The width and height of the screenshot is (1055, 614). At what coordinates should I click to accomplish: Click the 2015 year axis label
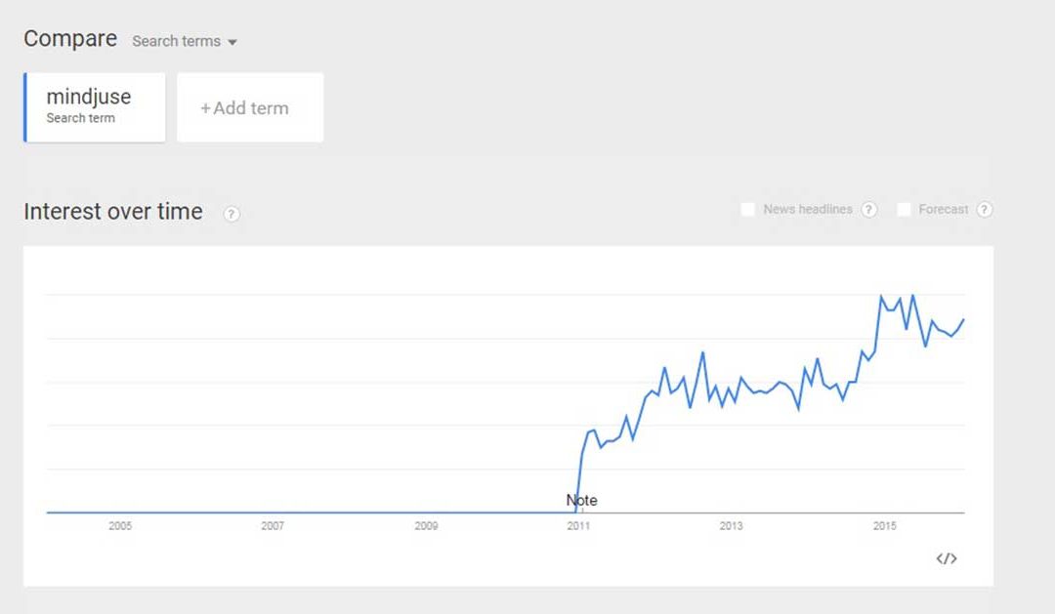tap(884, 526)
